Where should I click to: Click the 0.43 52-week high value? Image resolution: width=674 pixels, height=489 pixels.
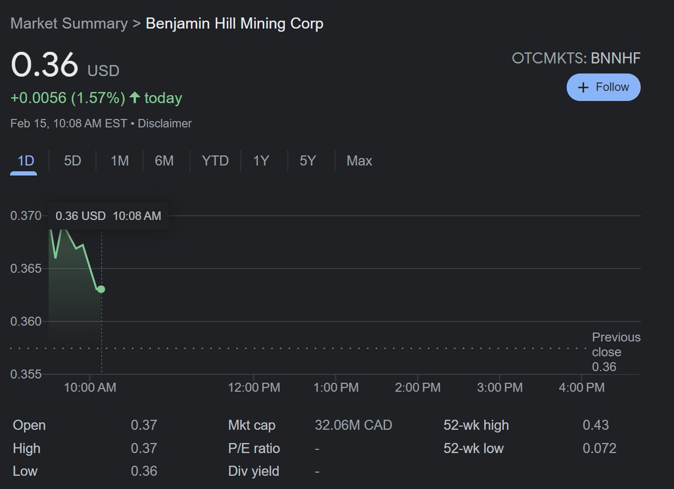point(595,426)
